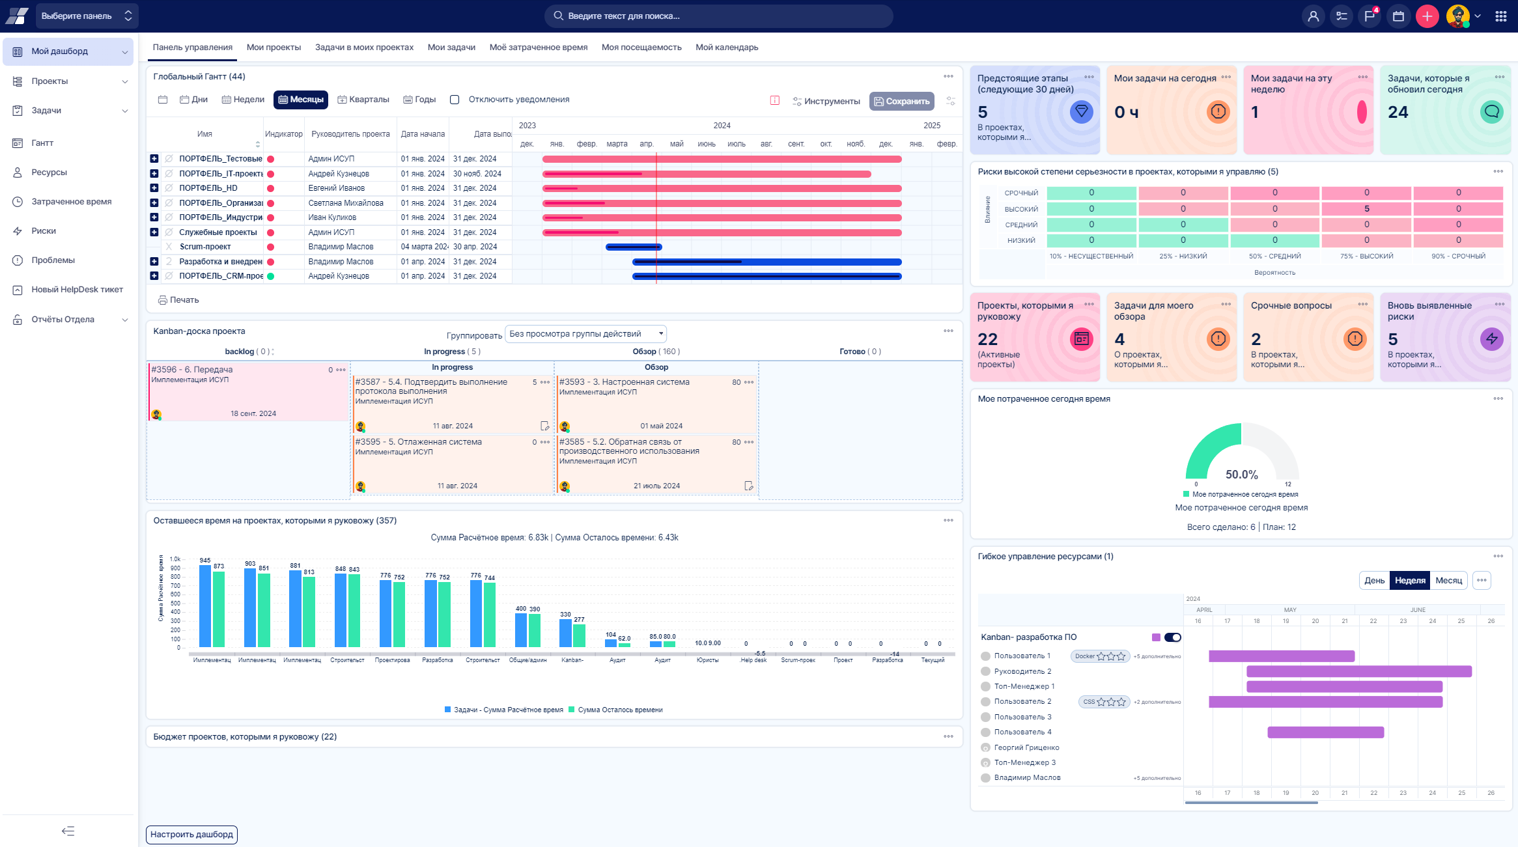Switch to Мои задачи tab
The height and width of the screenshot is (847, 1518).
point(451,48)
